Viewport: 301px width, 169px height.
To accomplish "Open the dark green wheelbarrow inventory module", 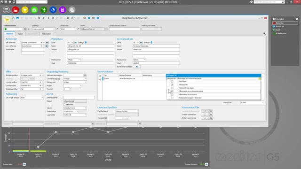I will click(x=44, y=10).
